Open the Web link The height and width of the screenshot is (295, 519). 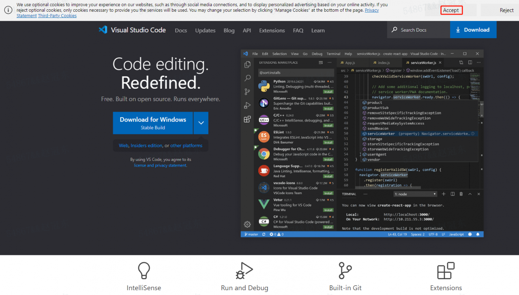click(x=124, y=145)
